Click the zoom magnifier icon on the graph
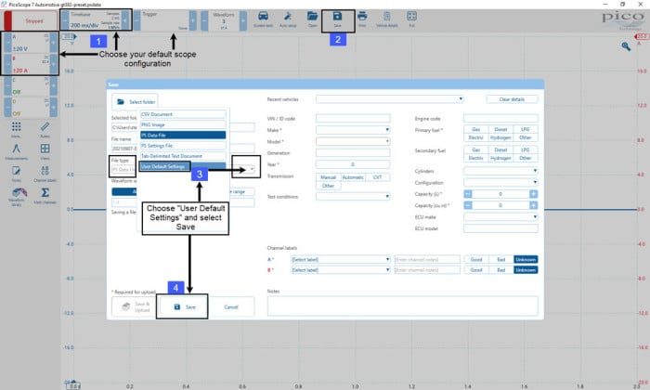This screenshot has height=390, width=650. [626, 46]
